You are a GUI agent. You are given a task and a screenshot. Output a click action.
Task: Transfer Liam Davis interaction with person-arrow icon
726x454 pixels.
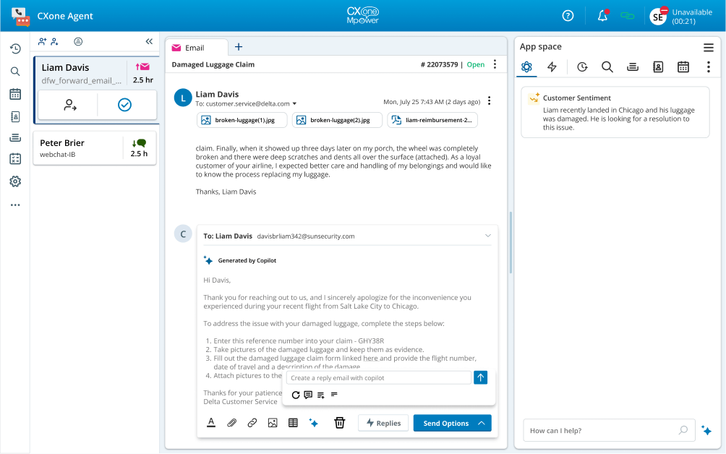pos(70,105)
